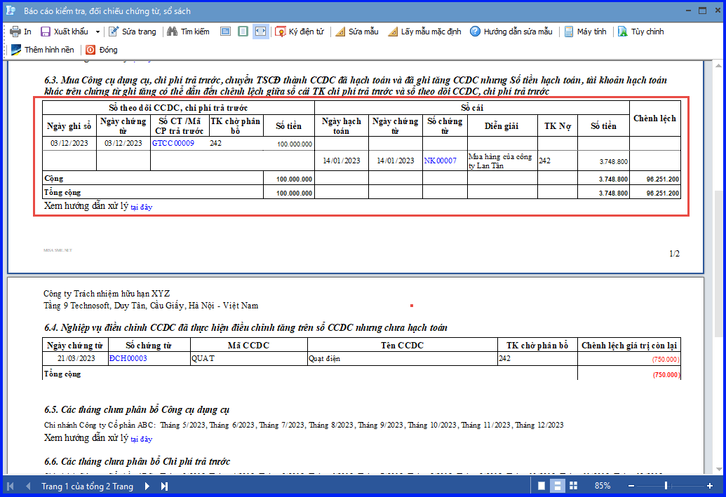Click Sửa mẫu template edit icon
Image resolution: width=726 pixels, height=497 pixels.
(x=340, y=32)
